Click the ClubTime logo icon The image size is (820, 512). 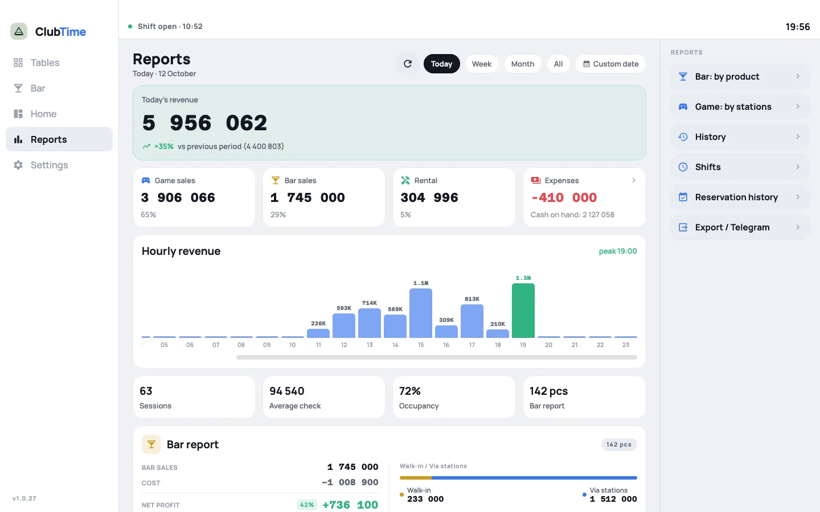pos(19,31)
